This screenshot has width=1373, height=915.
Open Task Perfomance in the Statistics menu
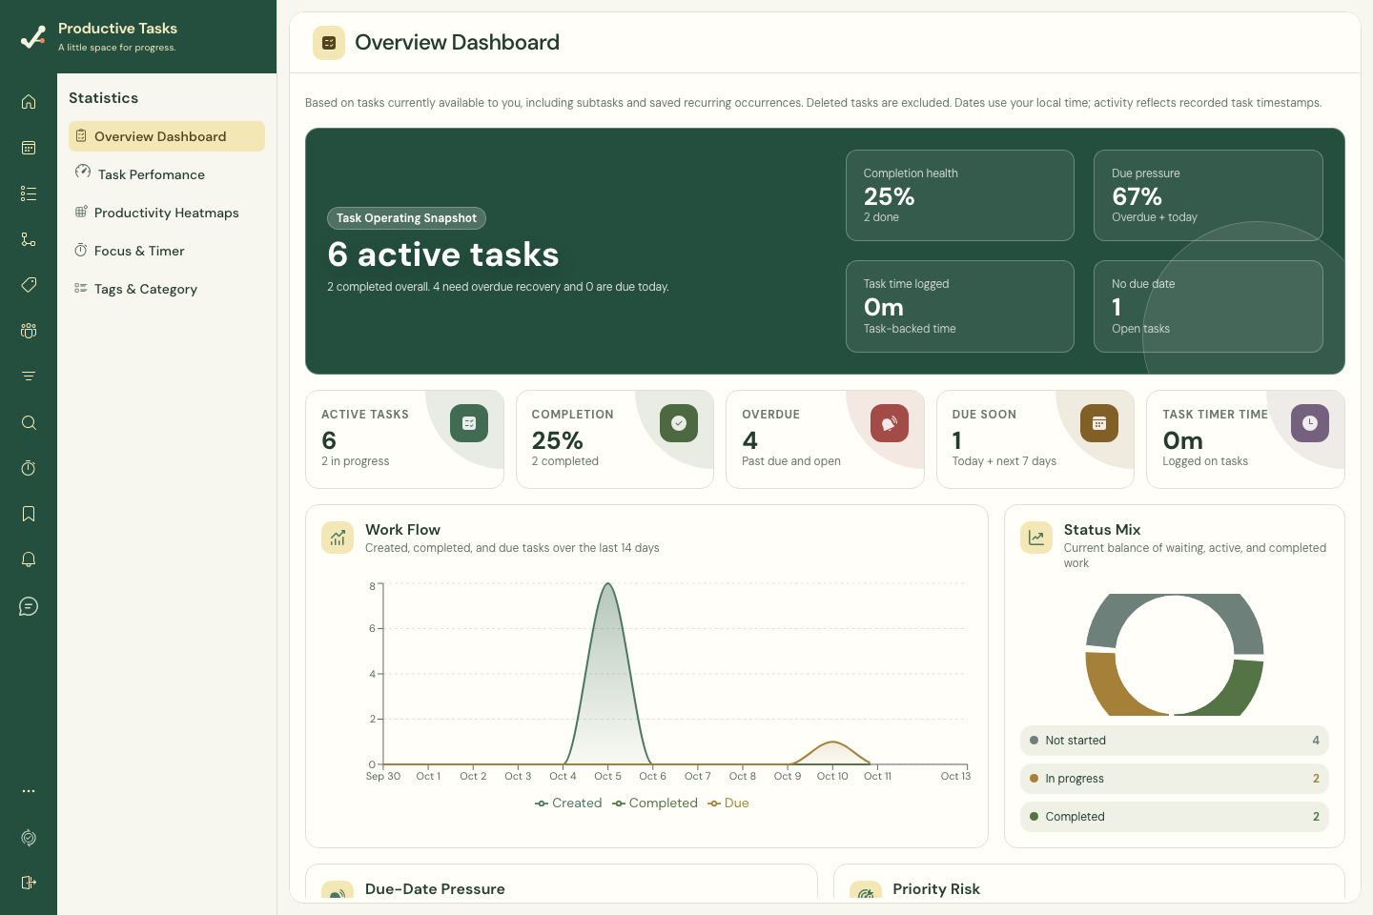point(167,174)
